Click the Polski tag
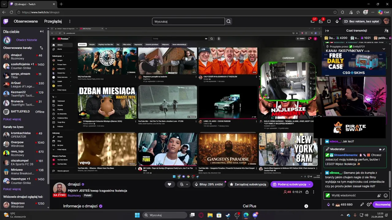 (x=88, y=196)
